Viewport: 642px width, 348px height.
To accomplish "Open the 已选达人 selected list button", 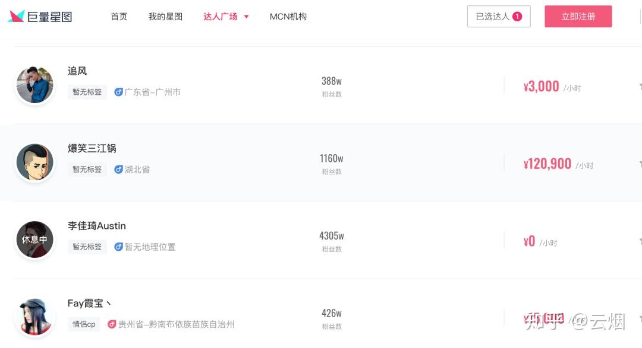I will click(498, 17).
